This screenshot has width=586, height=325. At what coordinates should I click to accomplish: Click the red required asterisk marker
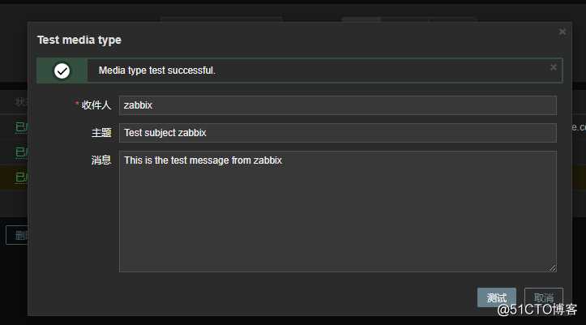(x=77, y=103)
